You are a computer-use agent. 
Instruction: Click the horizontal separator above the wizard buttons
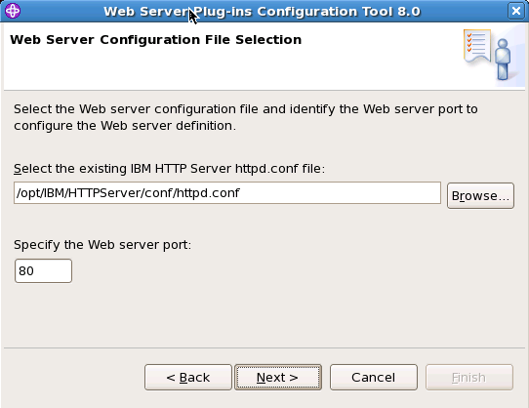tap(264, 347)
